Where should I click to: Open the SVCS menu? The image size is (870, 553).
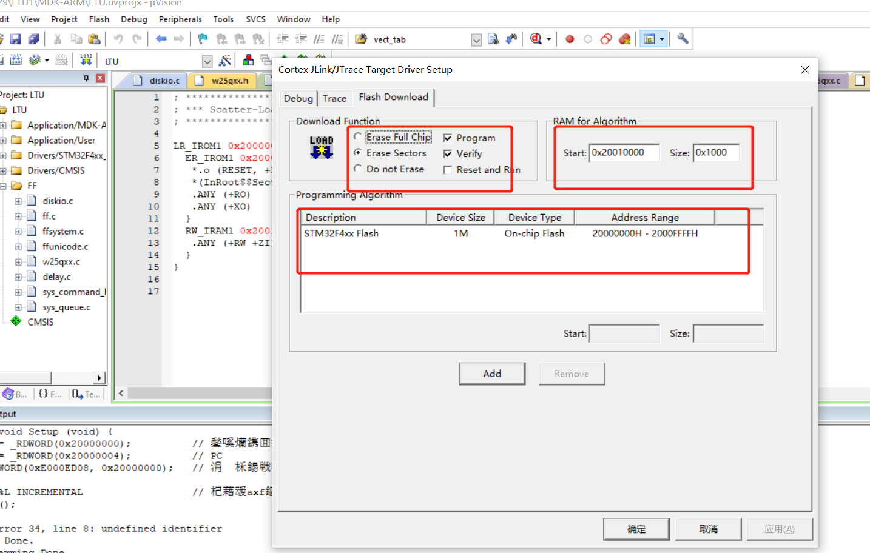point(255,19)
